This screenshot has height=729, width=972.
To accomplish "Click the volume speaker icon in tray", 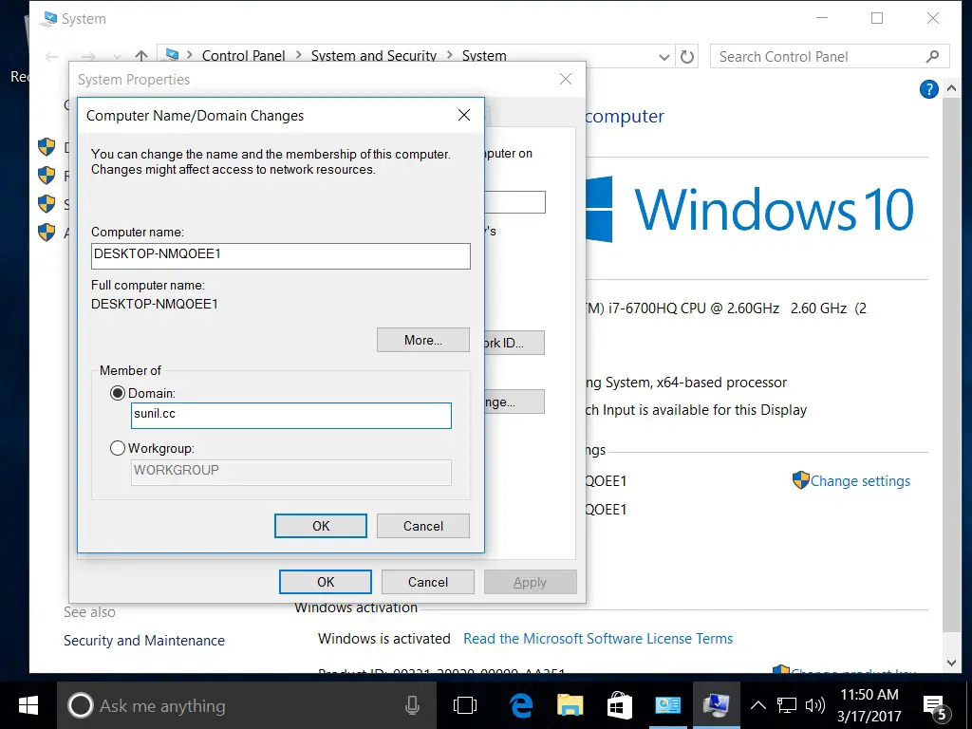I will (x=814, y=705).
